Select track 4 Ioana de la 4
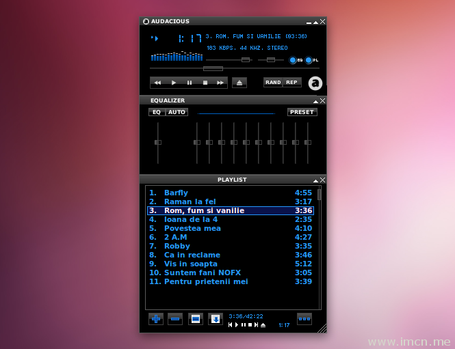 231,219
